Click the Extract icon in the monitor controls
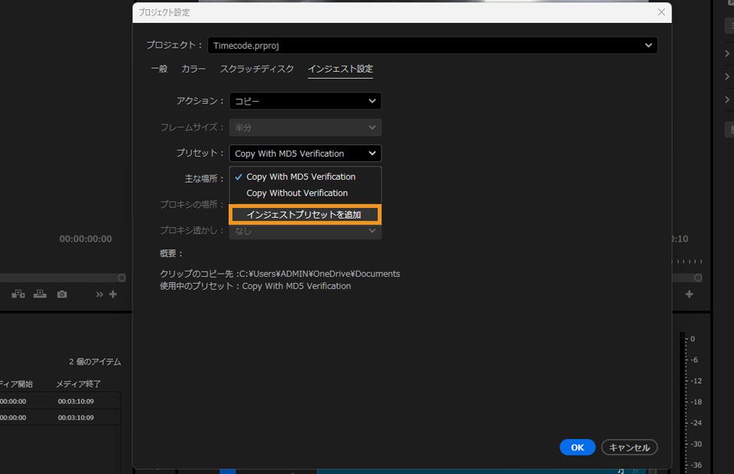The width and height of the screenshot is (734, 474). (39, 294)
